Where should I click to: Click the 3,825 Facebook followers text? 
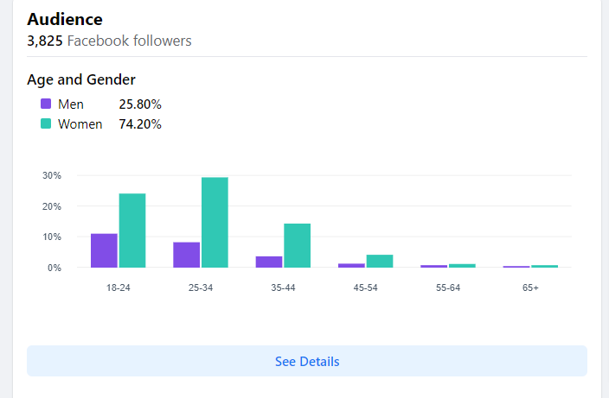pos(109,41)
